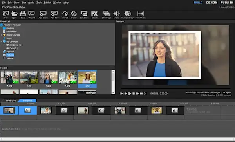Launch the Wizard tool
Image resolution: width=235 pixels, height=142 pixels.
point(32,15)
